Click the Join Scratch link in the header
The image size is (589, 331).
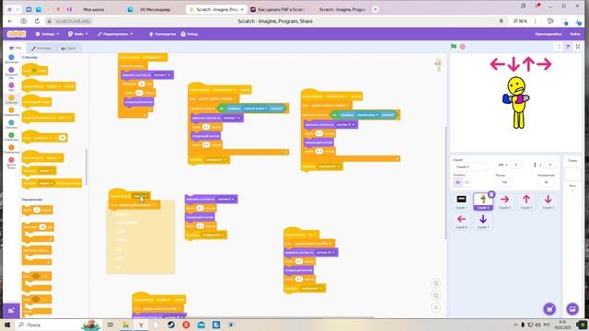coord(549,34)
